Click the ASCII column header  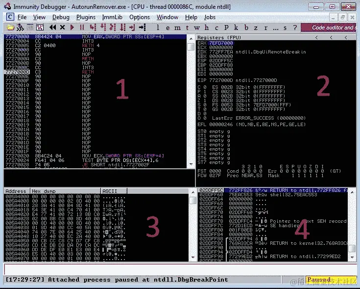(x=114, y=191)
